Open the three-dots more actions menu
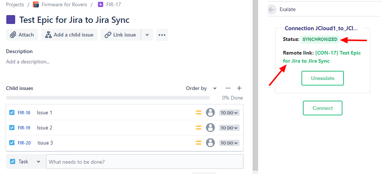Viewport: 382px width, 174px height. (162, 35)
